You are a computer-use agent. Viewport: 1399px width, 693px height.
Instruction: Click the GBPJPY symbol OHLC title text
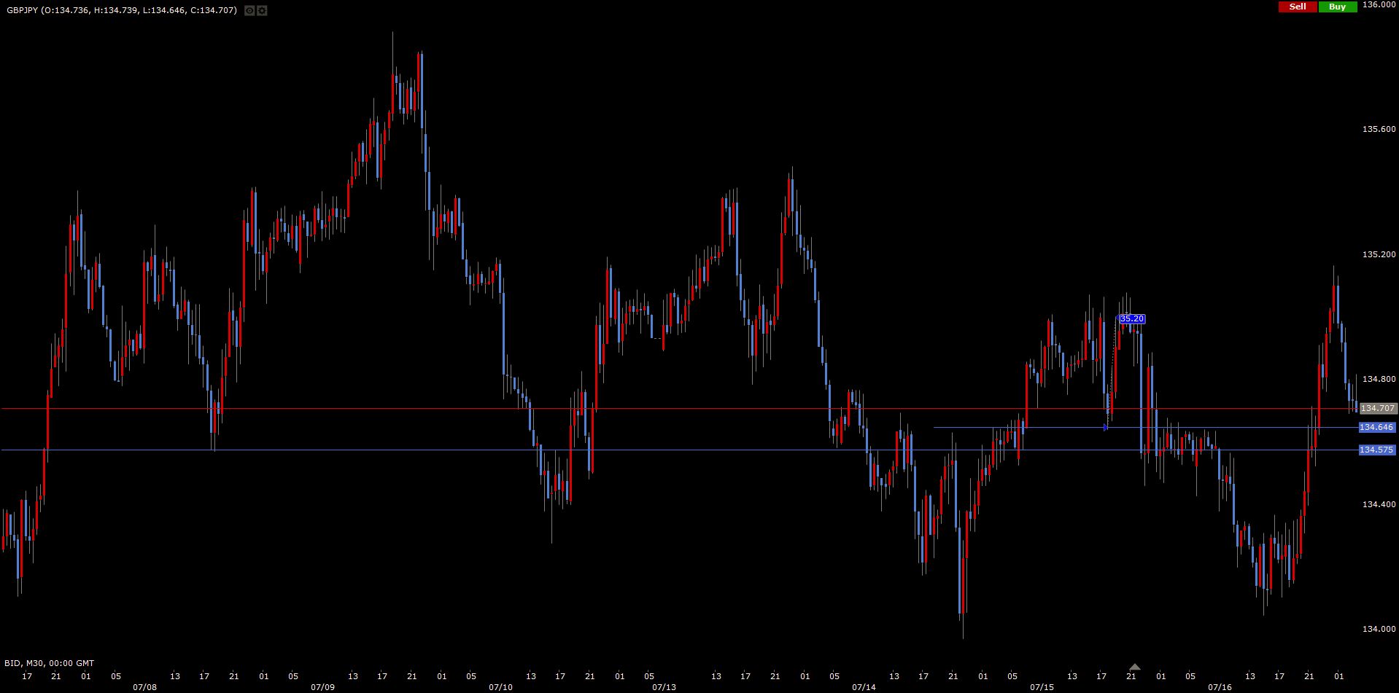click(x=122, y=10)
